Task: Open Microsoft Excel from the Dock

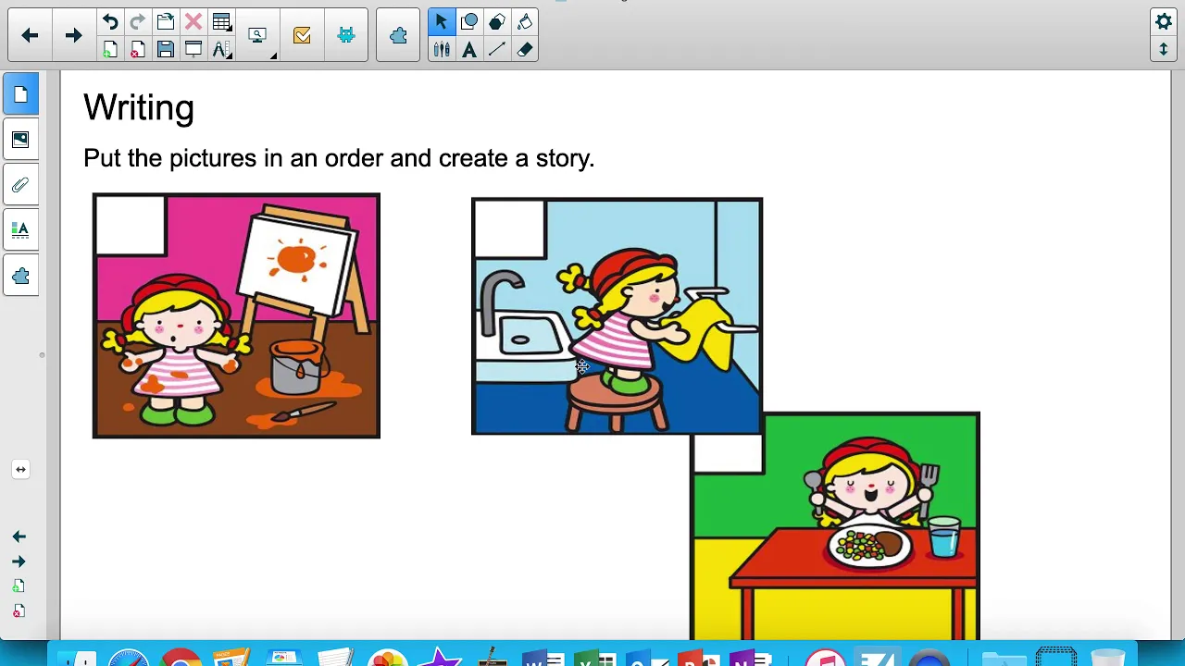Action: click(x=594, y=659)
